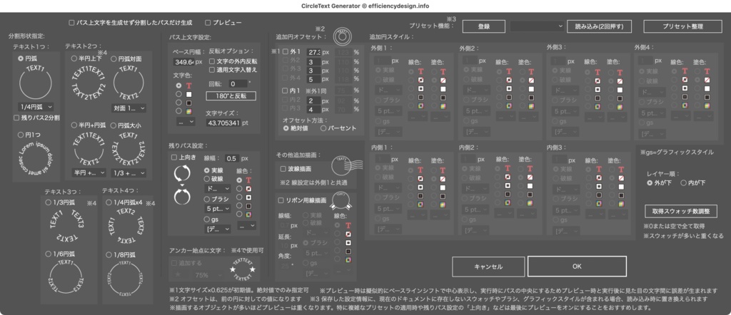Click the キャンセル button
The image size is (731, 315).
pos(488,267)
